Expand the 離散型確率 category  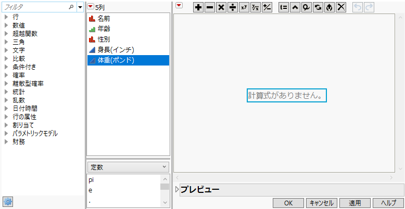click(x=6, y=84)
